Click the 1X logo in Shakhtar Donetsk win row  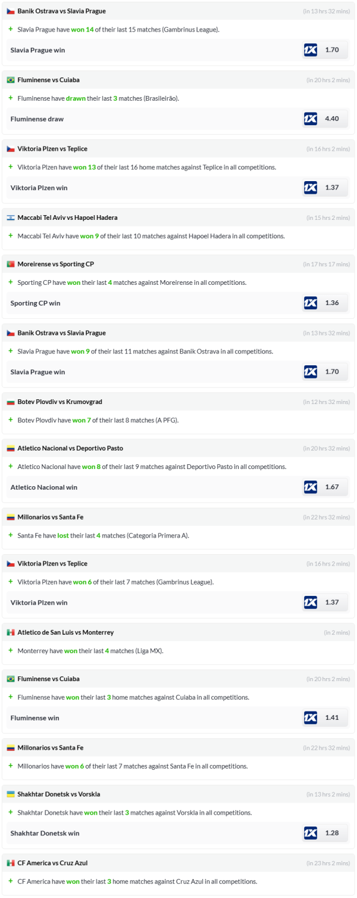tap(310, 832)
